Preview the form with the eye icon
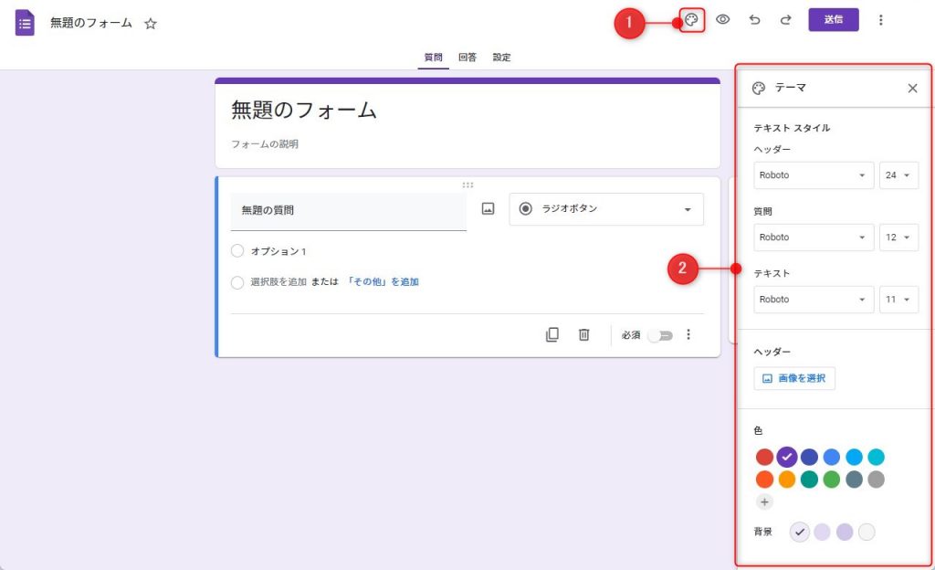 [x=723, y=20]
